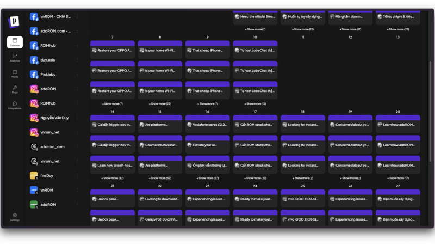
Task: Open the options menu next to Picklebu
Action: point(77,75)
